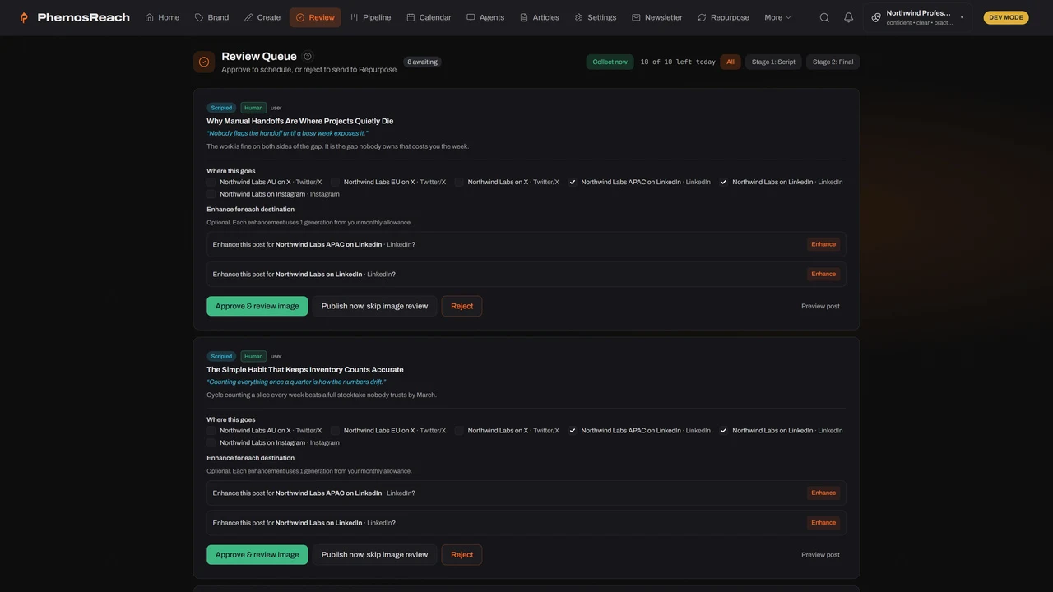This screenshot has width=1053, height=592.
Task: Open the Northwind workspace switcher
Action: [x=918, y=17]
